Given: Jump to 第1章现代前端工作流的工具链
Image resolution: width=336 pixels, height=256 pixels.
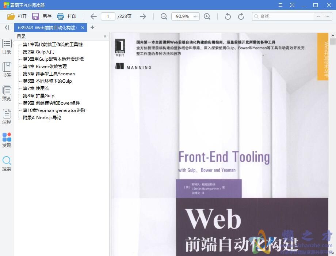Looking at the screenshot, I should coord(53,44).
